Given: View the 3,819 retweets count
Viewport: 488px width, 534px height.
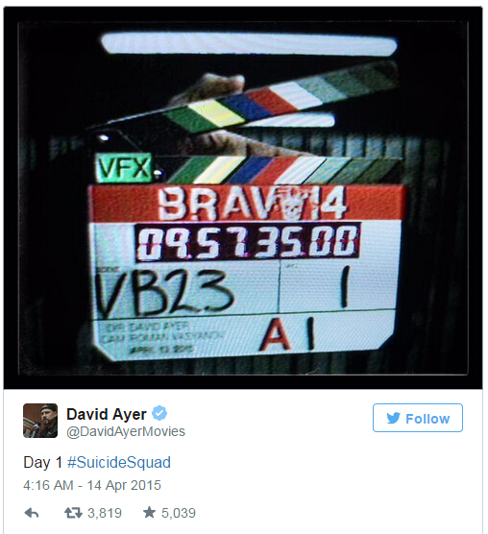Looking at the screenshot, I should pos(105,513).
